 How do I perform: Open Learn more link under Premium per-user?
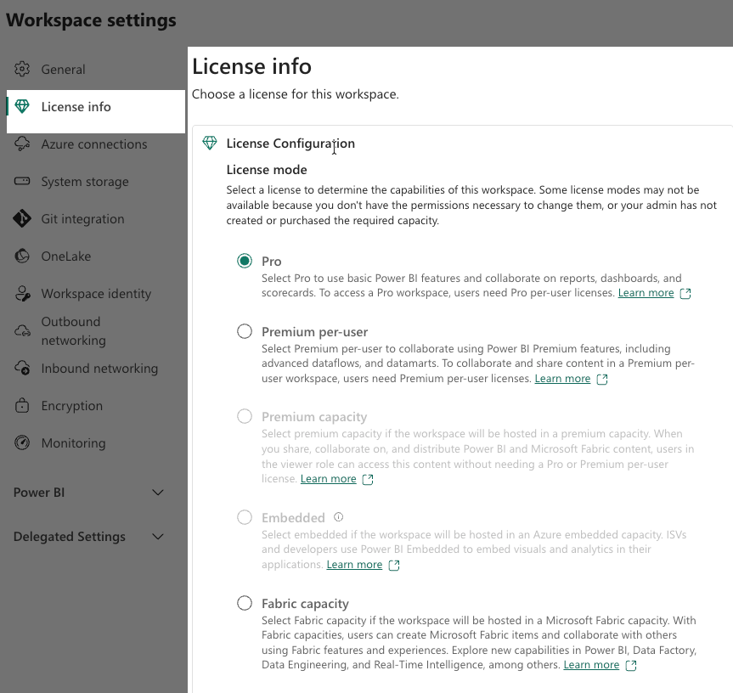pos(562,379)
